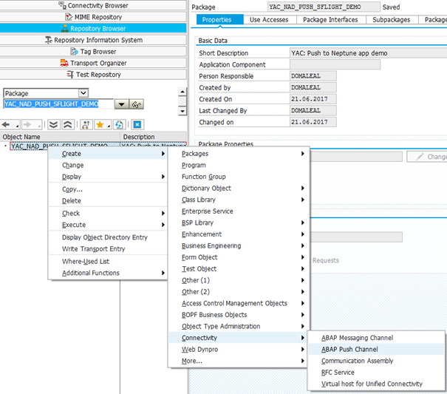Choose Function Group in Create submenu
Image resolution: width=447 pixels, height=394 pixels.
click(239, 177)
